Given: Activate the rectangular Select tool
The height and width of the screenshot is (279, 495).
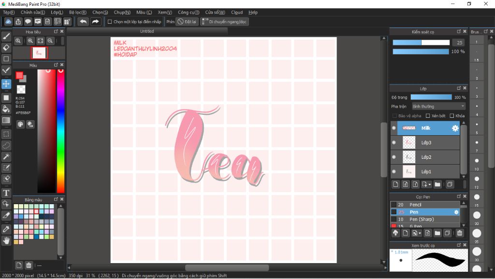Looking at the screenshot, I should point(6,134).
